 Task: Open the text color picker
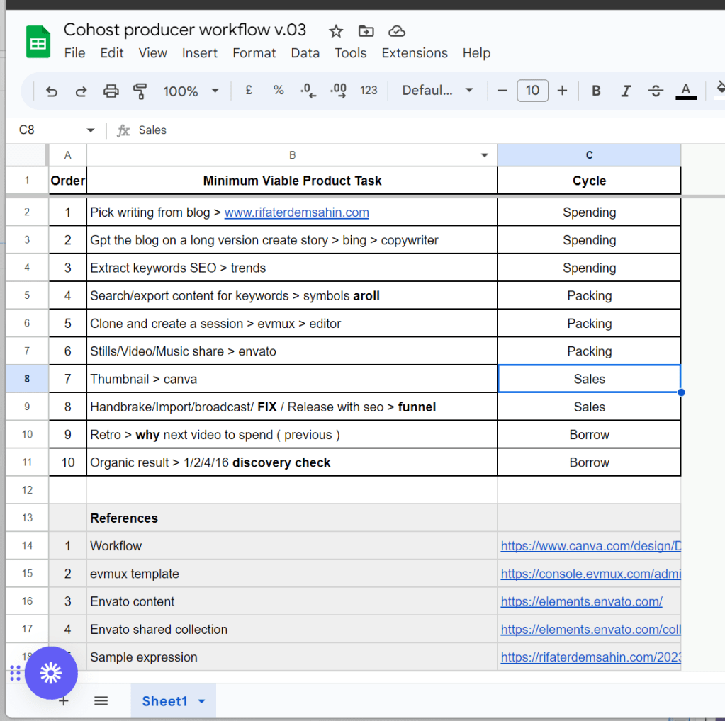pos(686,91)
